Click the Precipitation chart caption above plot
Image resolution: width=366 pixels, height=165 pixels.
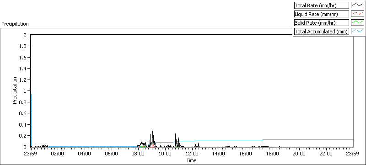coord(15,24)
